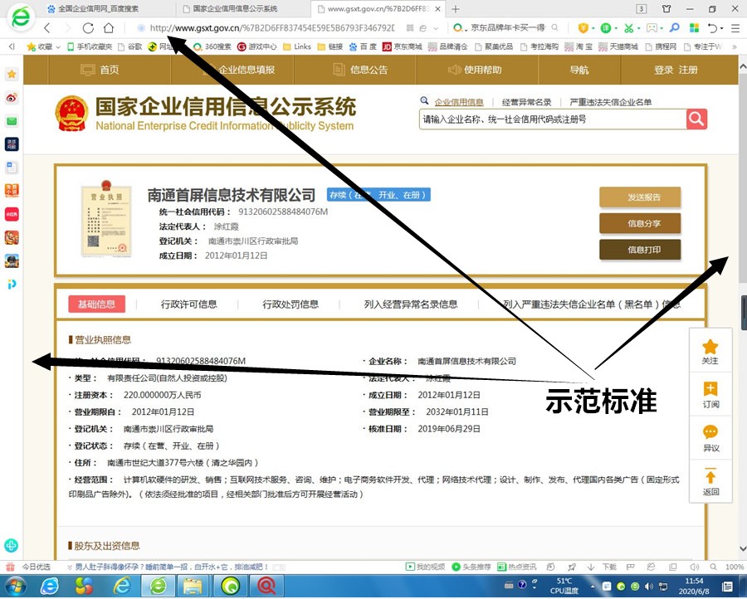
Task: Click the blue magnifier toolbar icon
Action: 674,28
